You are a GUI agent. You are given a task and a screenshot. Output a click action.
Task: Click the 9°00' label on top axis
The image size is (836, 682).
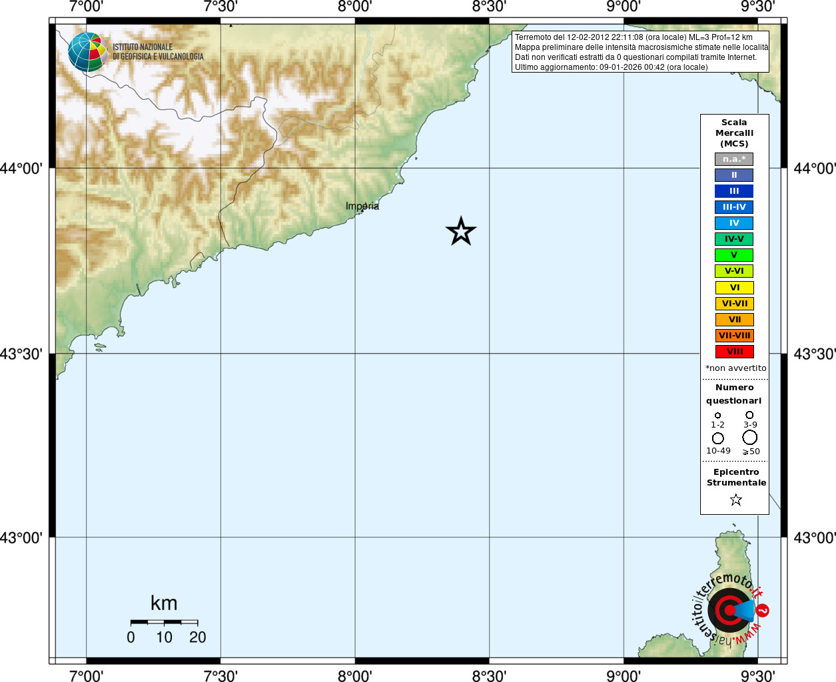point(624,7)
